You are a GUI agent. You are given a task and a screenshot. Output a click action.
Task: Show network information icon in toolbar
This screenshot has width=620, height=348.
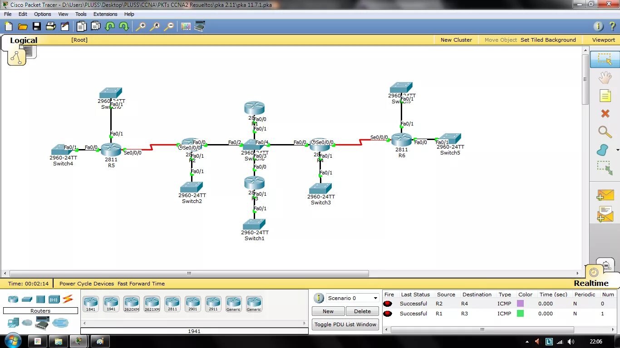[x=598, y=26]
